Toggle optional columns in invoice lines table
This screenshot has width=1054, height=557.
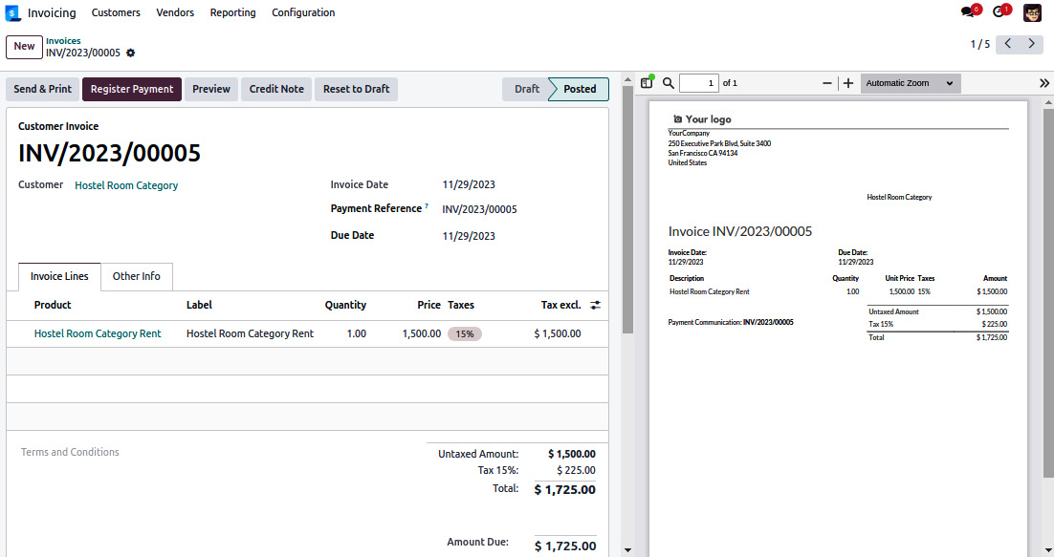tap(595, 305)
